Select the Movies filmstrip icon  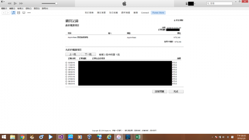click(x=19, y=12)
